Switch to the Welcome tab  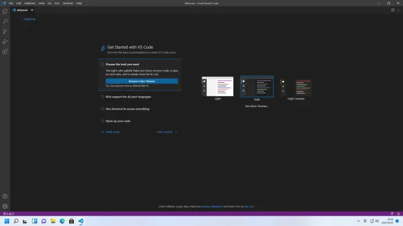(x=22, y=10)
